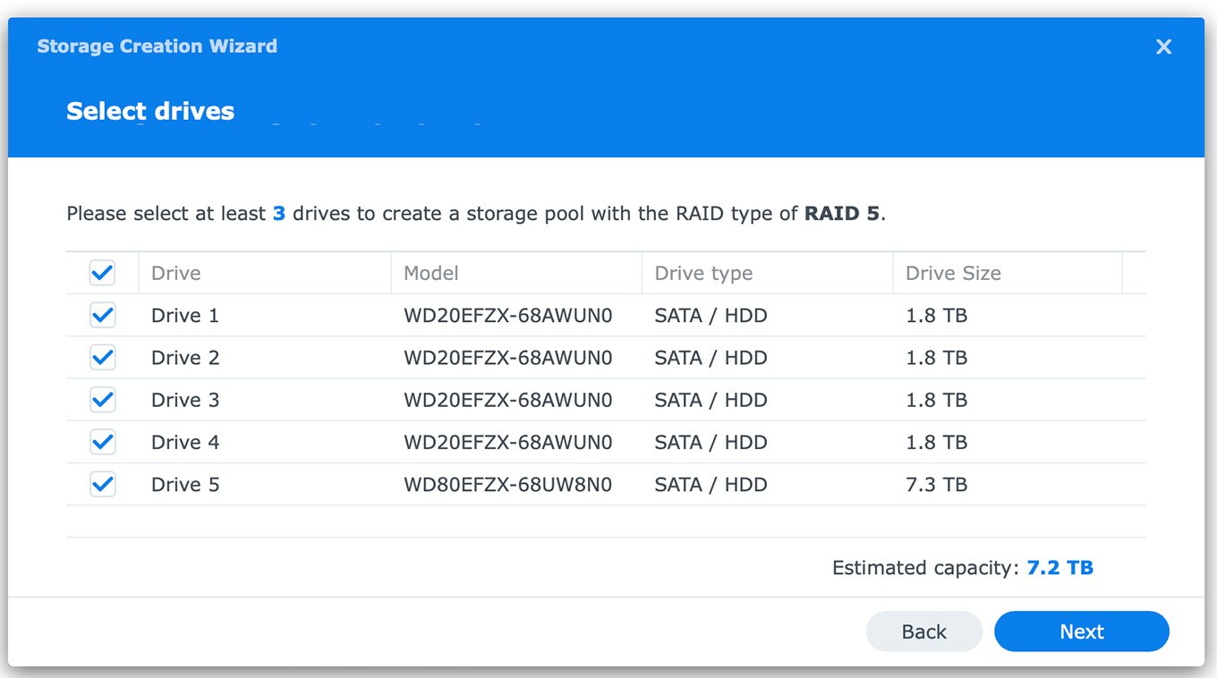
Task: Go back with the Back button
Action: point(923,631)
